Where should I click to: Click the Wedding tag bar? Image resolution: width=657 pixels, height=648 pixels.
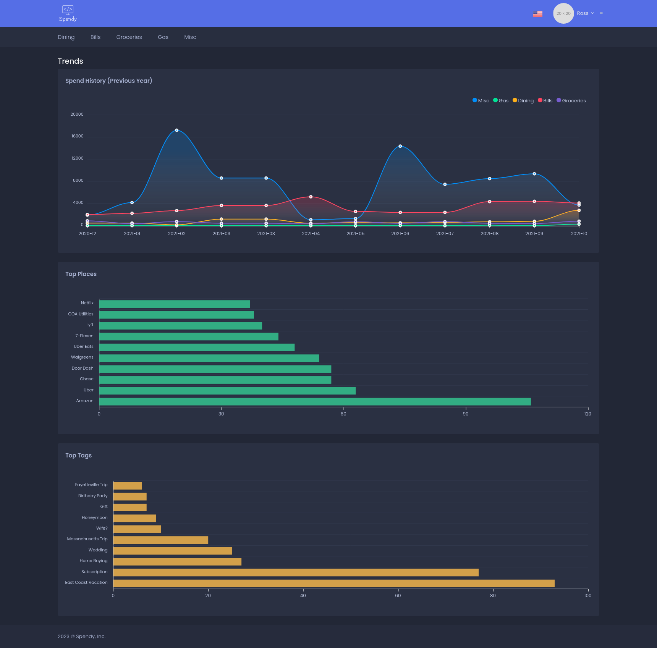(173, 551)
